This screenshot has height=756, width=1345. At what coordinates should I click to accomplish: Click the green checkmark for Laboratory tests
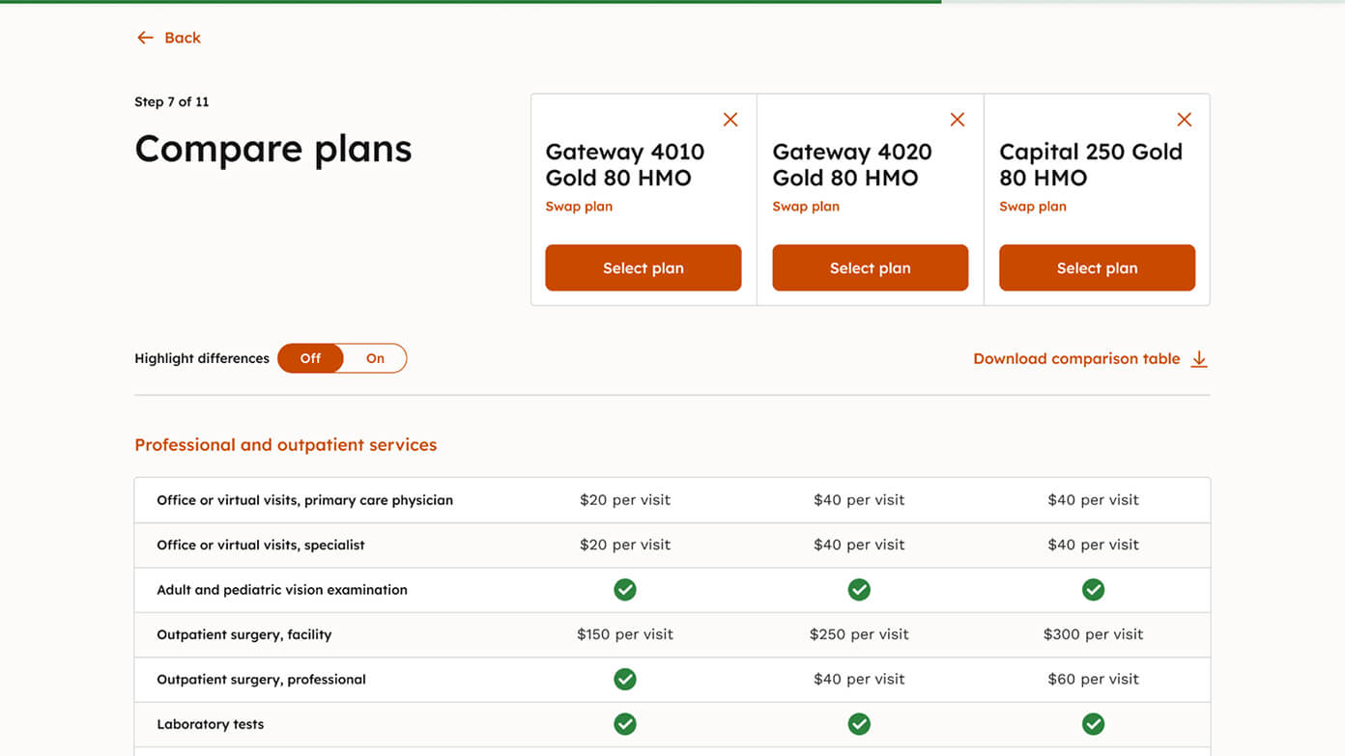tap(625, 723)
